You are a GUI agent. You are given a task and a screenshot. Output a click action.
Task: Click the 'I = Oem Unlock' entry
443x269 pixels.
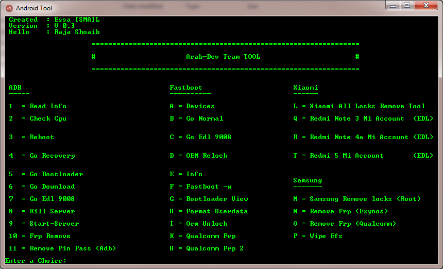[198, 224]
